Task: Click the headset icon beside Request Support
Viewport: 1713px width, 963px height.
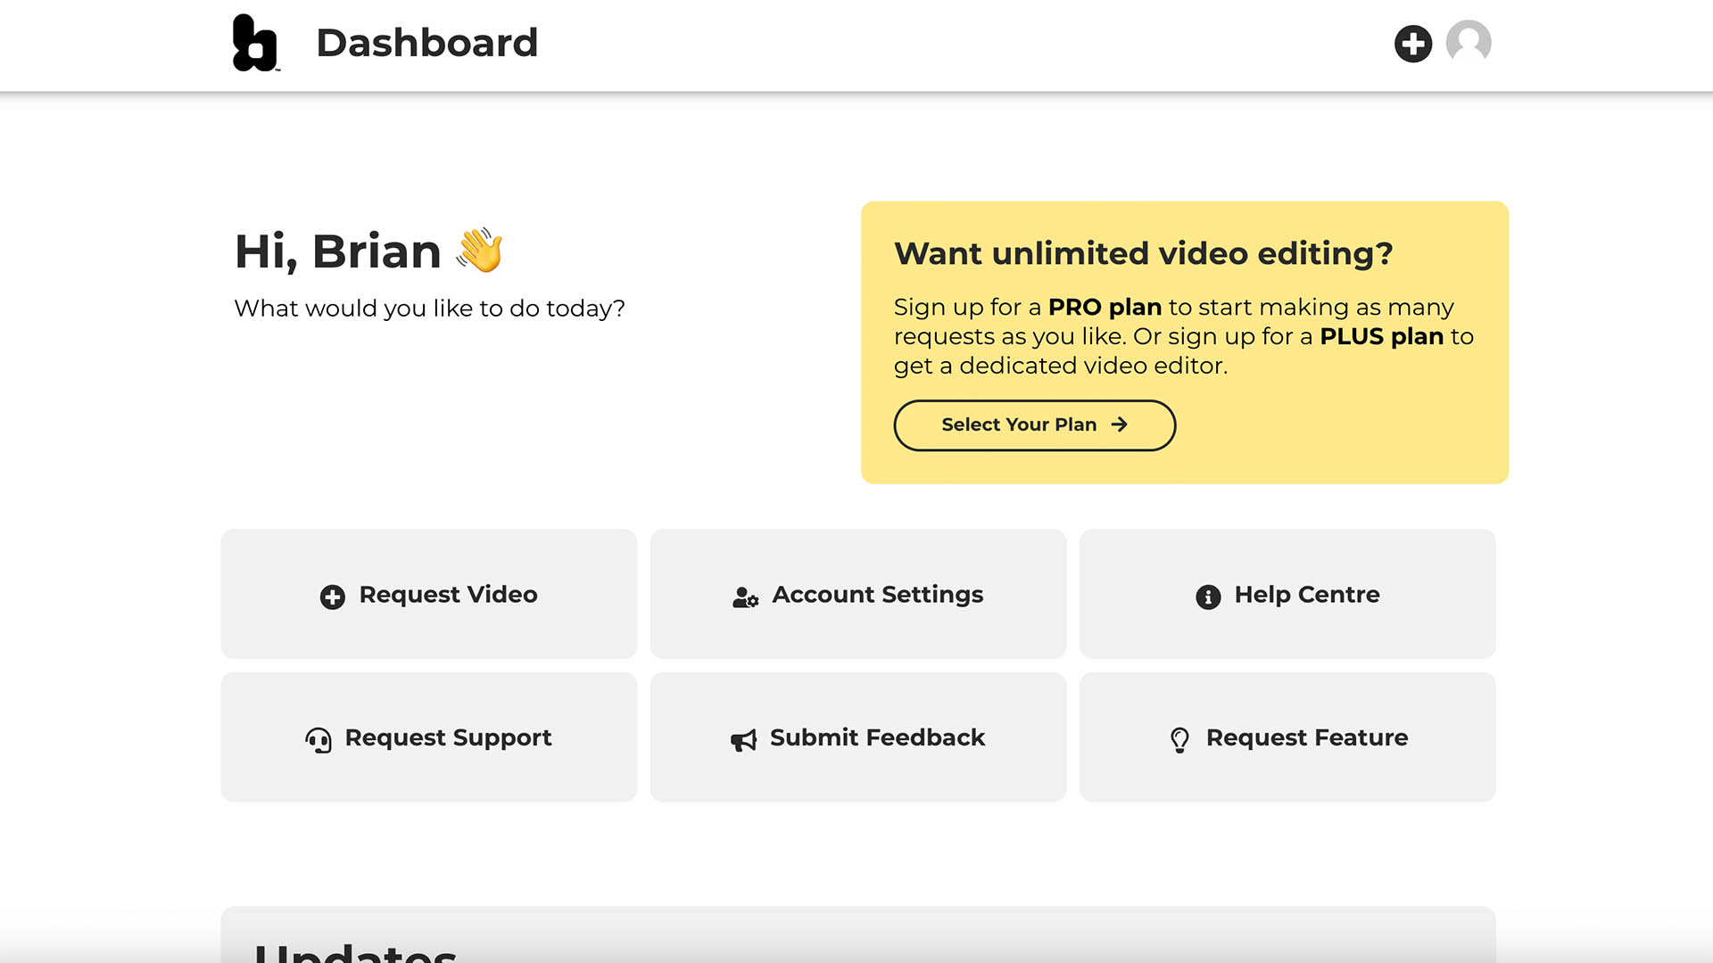Action: pos(319,739)
